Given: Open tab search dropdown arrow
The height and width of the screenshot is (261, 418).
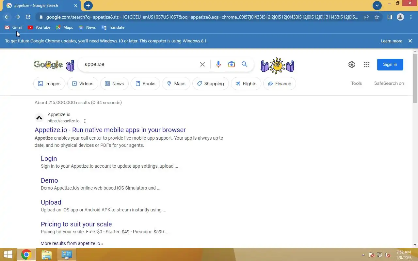Looking at the screenshot, I should click(x=377, y=6).
